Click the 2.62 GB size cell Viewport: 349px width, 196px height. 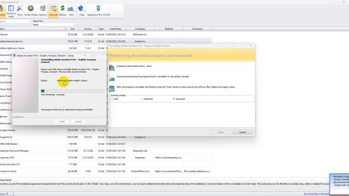click(x=73, y=48)
